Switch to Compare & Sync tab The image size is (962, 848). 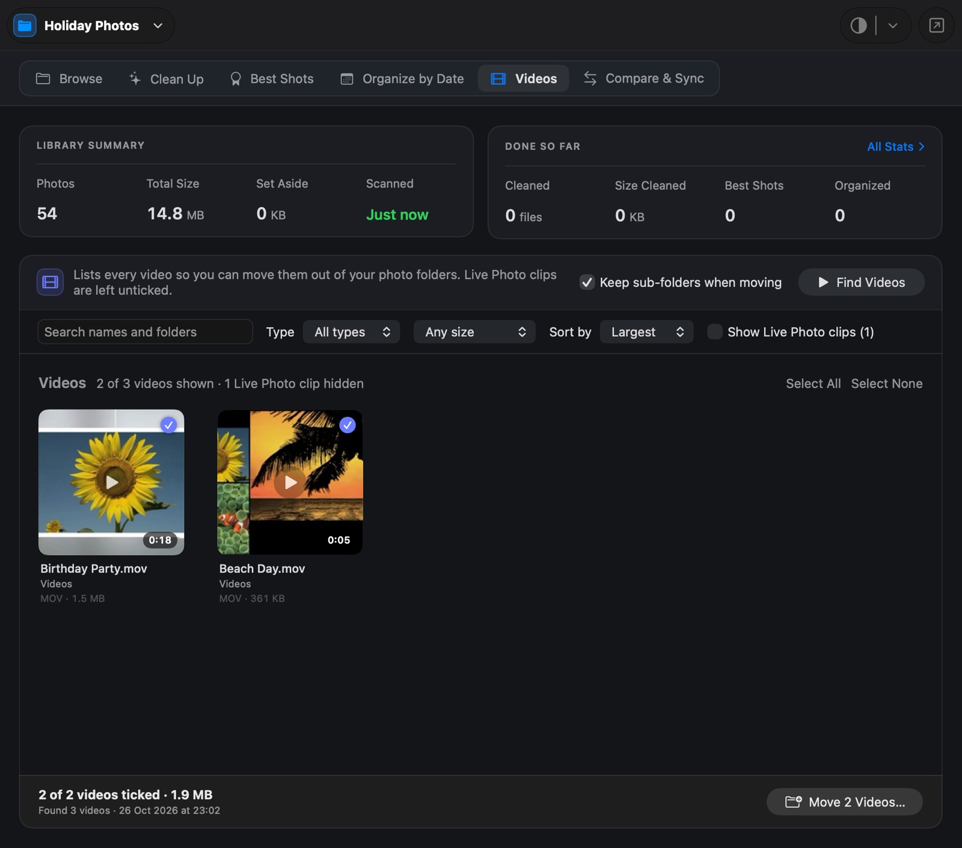point(643,79)
